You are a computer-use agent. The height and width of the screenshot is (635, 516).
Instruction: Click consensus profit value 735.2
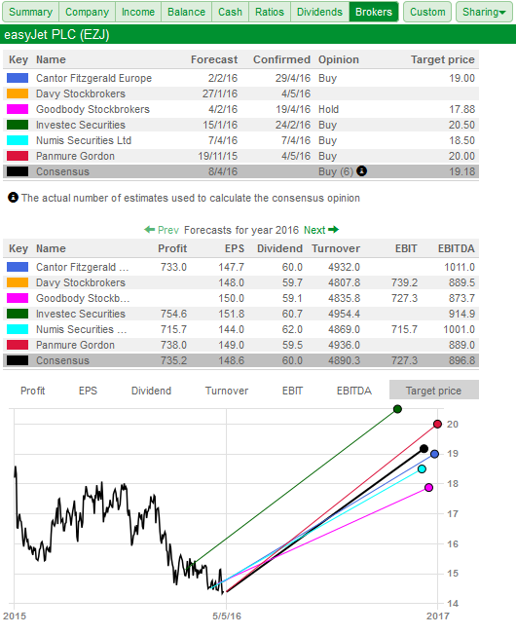173,360
